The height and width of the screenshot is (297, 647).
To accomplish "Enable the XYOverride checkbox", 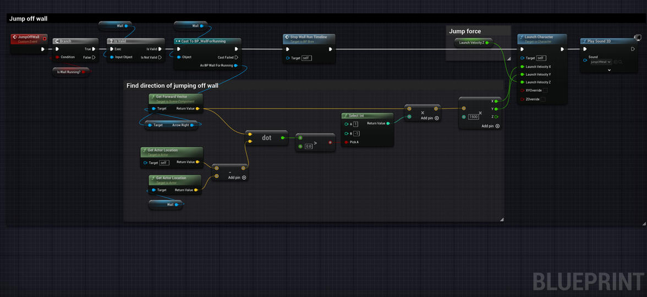I will pos(545,90).
